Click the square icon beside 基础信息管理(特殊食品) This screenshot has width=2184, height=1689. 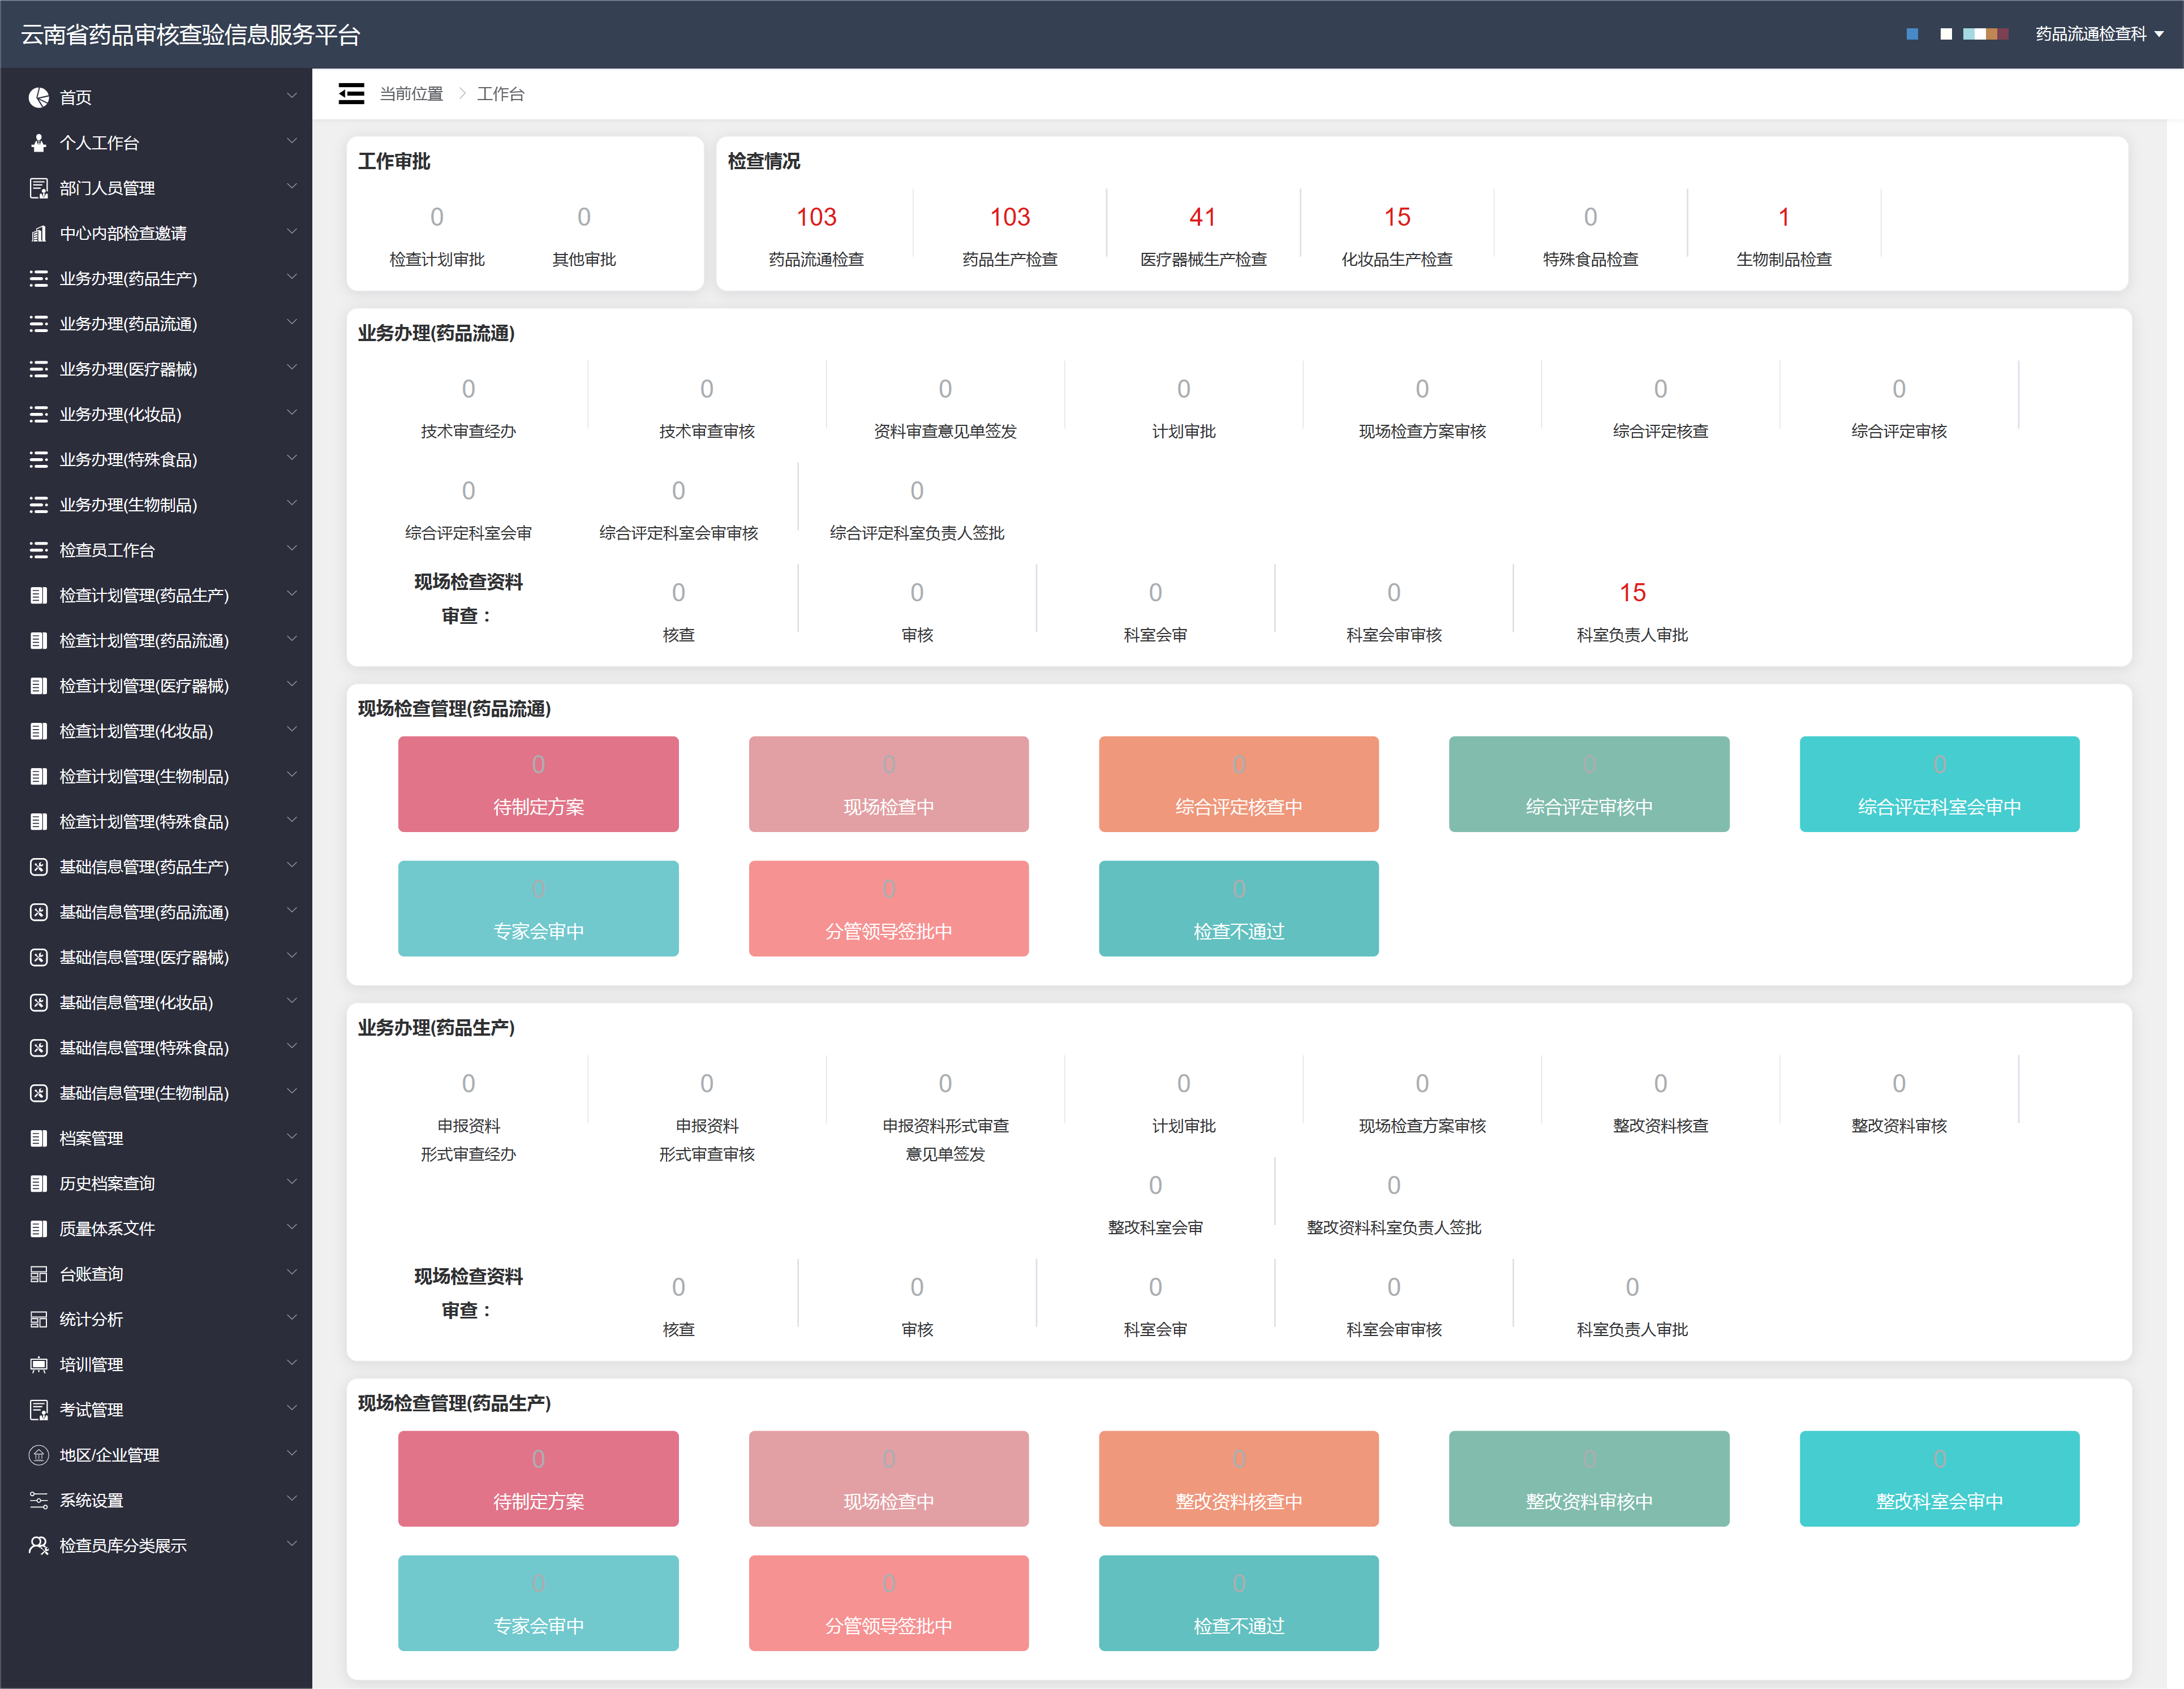pos(38,1048)
